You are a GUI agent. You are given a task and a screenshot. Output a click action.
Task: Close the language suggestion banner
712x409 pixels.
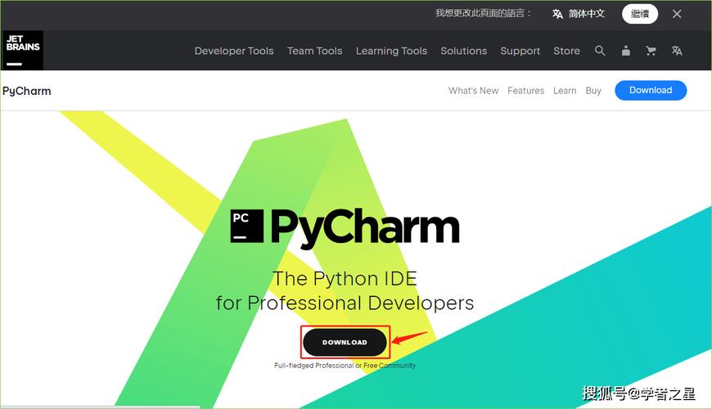pos(677,14)
